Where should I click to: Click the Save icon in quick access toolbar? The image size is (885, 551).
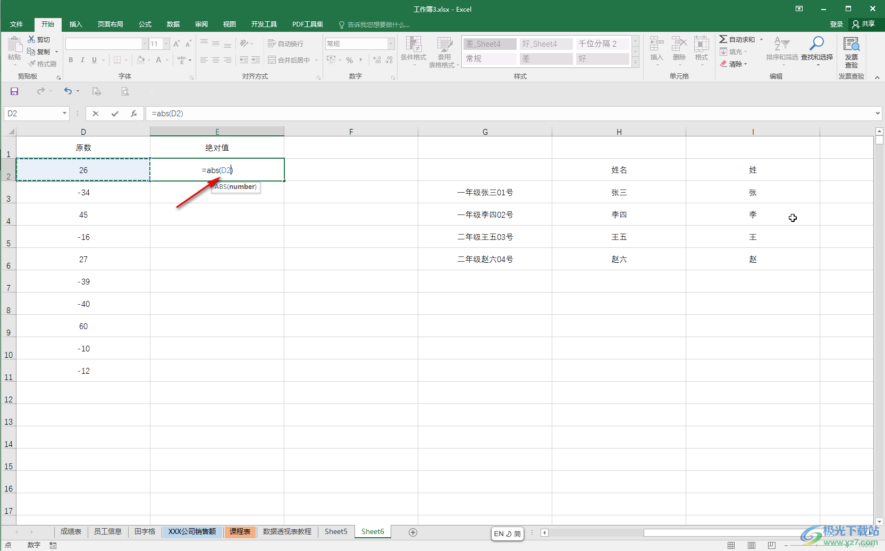coord(14,91)
